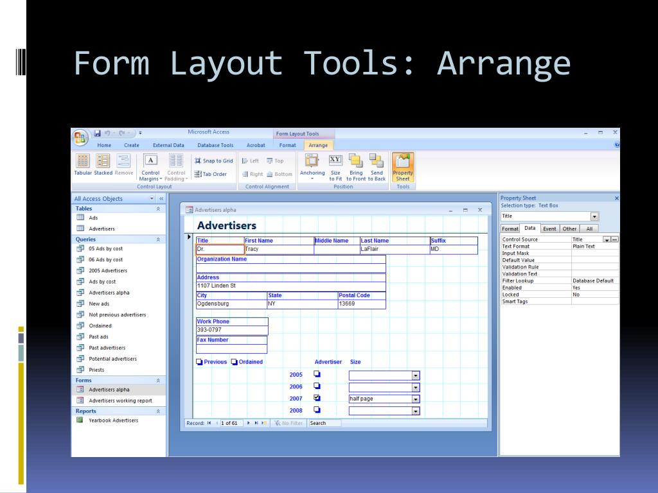
Task: Check the 2006 Advertiser checkbox
Action: pyautogui.click(x=317, y=386)
